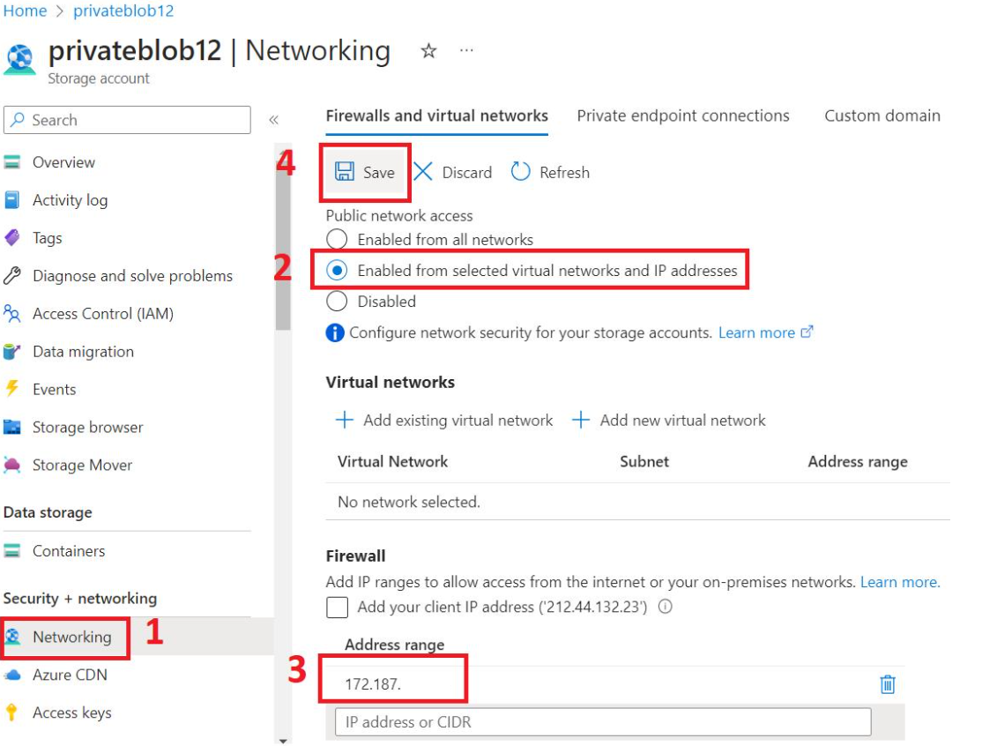Select the Disabled public access option

coord(338,302)
